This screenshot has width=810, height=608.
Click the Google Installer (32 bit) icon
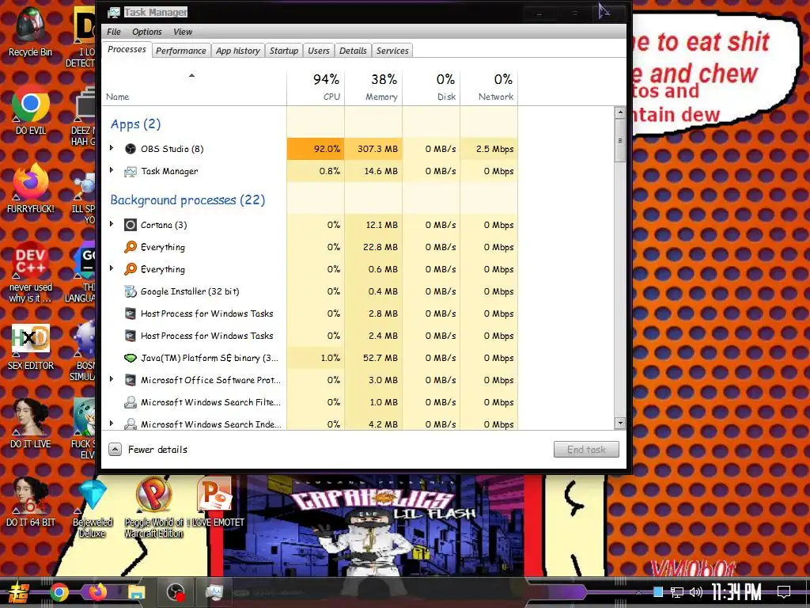click(x=131, y=291)
